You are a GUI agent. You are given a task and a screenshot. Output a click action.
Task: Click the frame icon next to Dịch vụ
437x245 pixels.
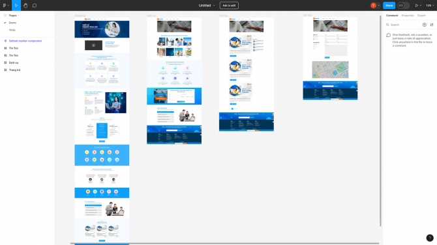(5, 63)
